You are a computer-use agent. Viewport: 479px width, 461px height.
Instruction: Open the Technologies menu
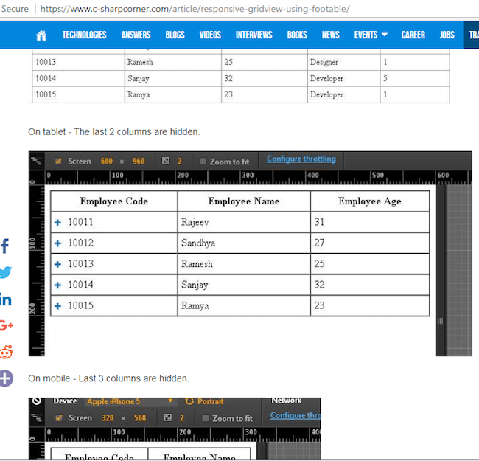click(84, 35)
